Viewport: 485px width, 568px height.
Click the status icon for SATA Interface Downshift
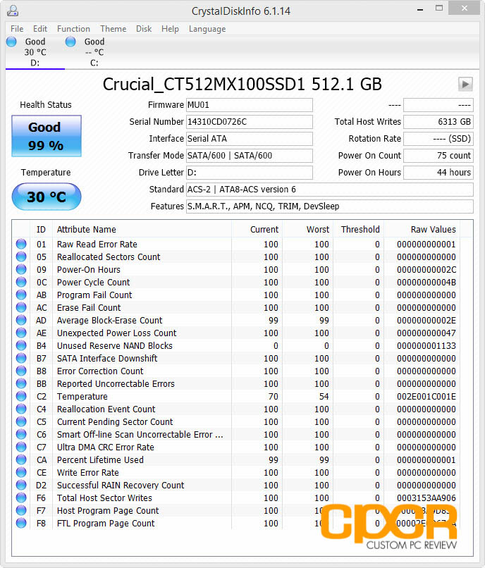pos(21,358)
